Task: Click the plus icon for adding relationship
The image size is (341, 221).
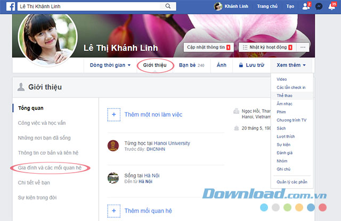Action: pos(113,211)
